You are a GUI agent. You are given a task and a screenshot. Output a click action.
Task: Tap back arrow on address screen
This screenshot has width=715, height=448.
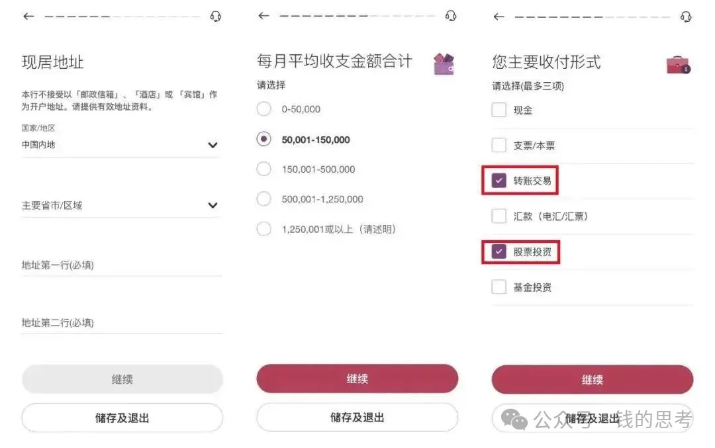pyautogui.click(x=28, y=17)
